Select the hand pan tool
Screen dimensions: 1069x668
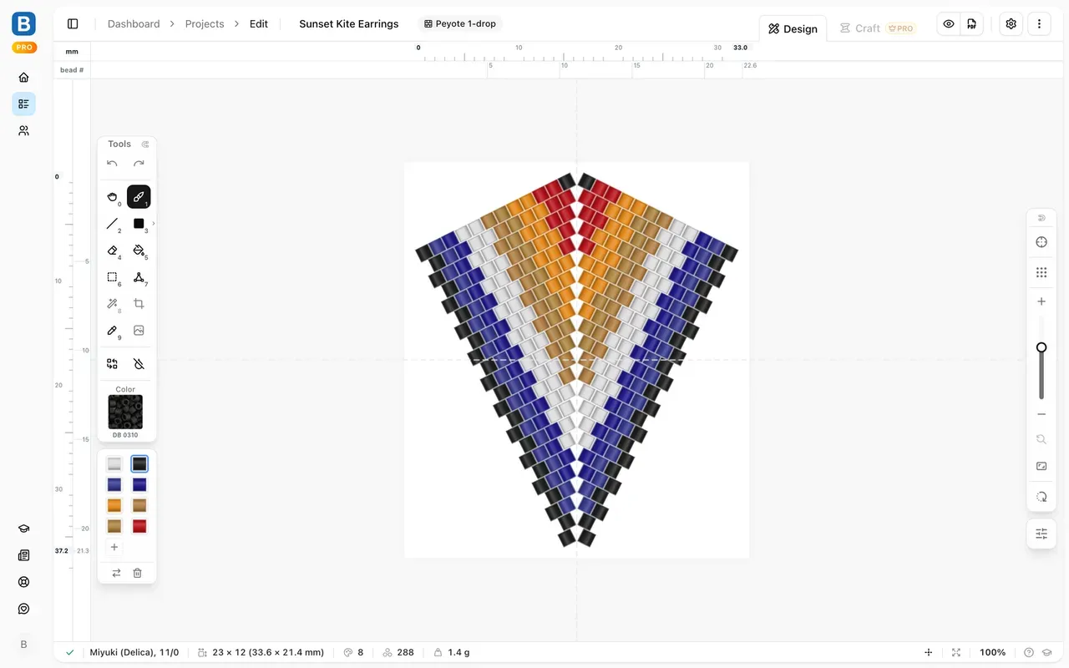(113, 197)
